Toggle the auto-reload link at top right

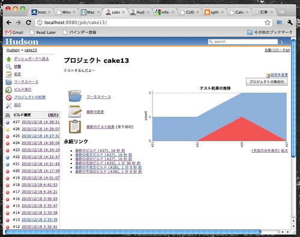coord(277,50)
